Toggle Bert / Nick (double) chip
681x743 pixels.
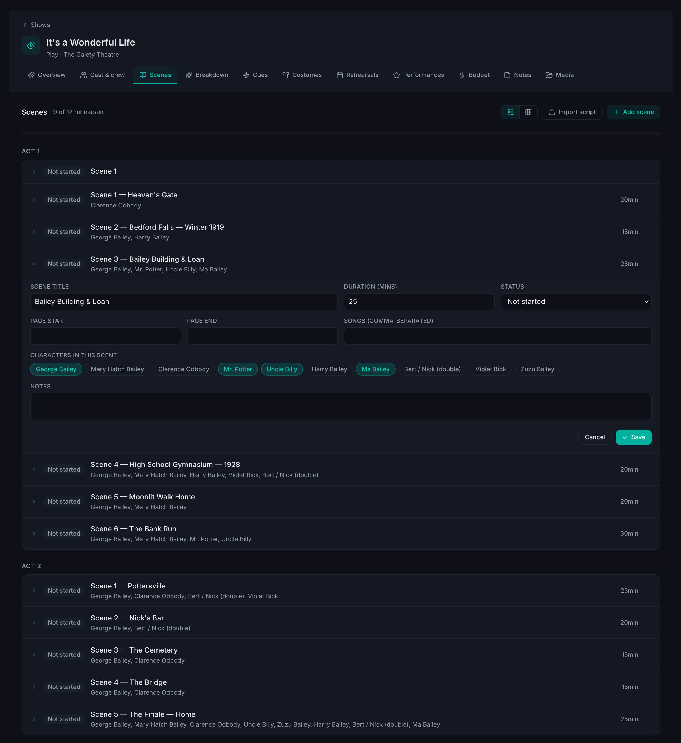[432, 369]
